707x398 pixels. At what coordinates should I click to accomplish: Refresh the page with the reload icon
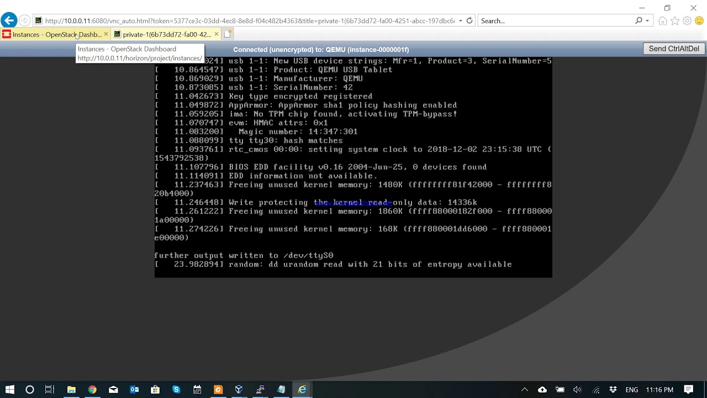tap(469, 20)
